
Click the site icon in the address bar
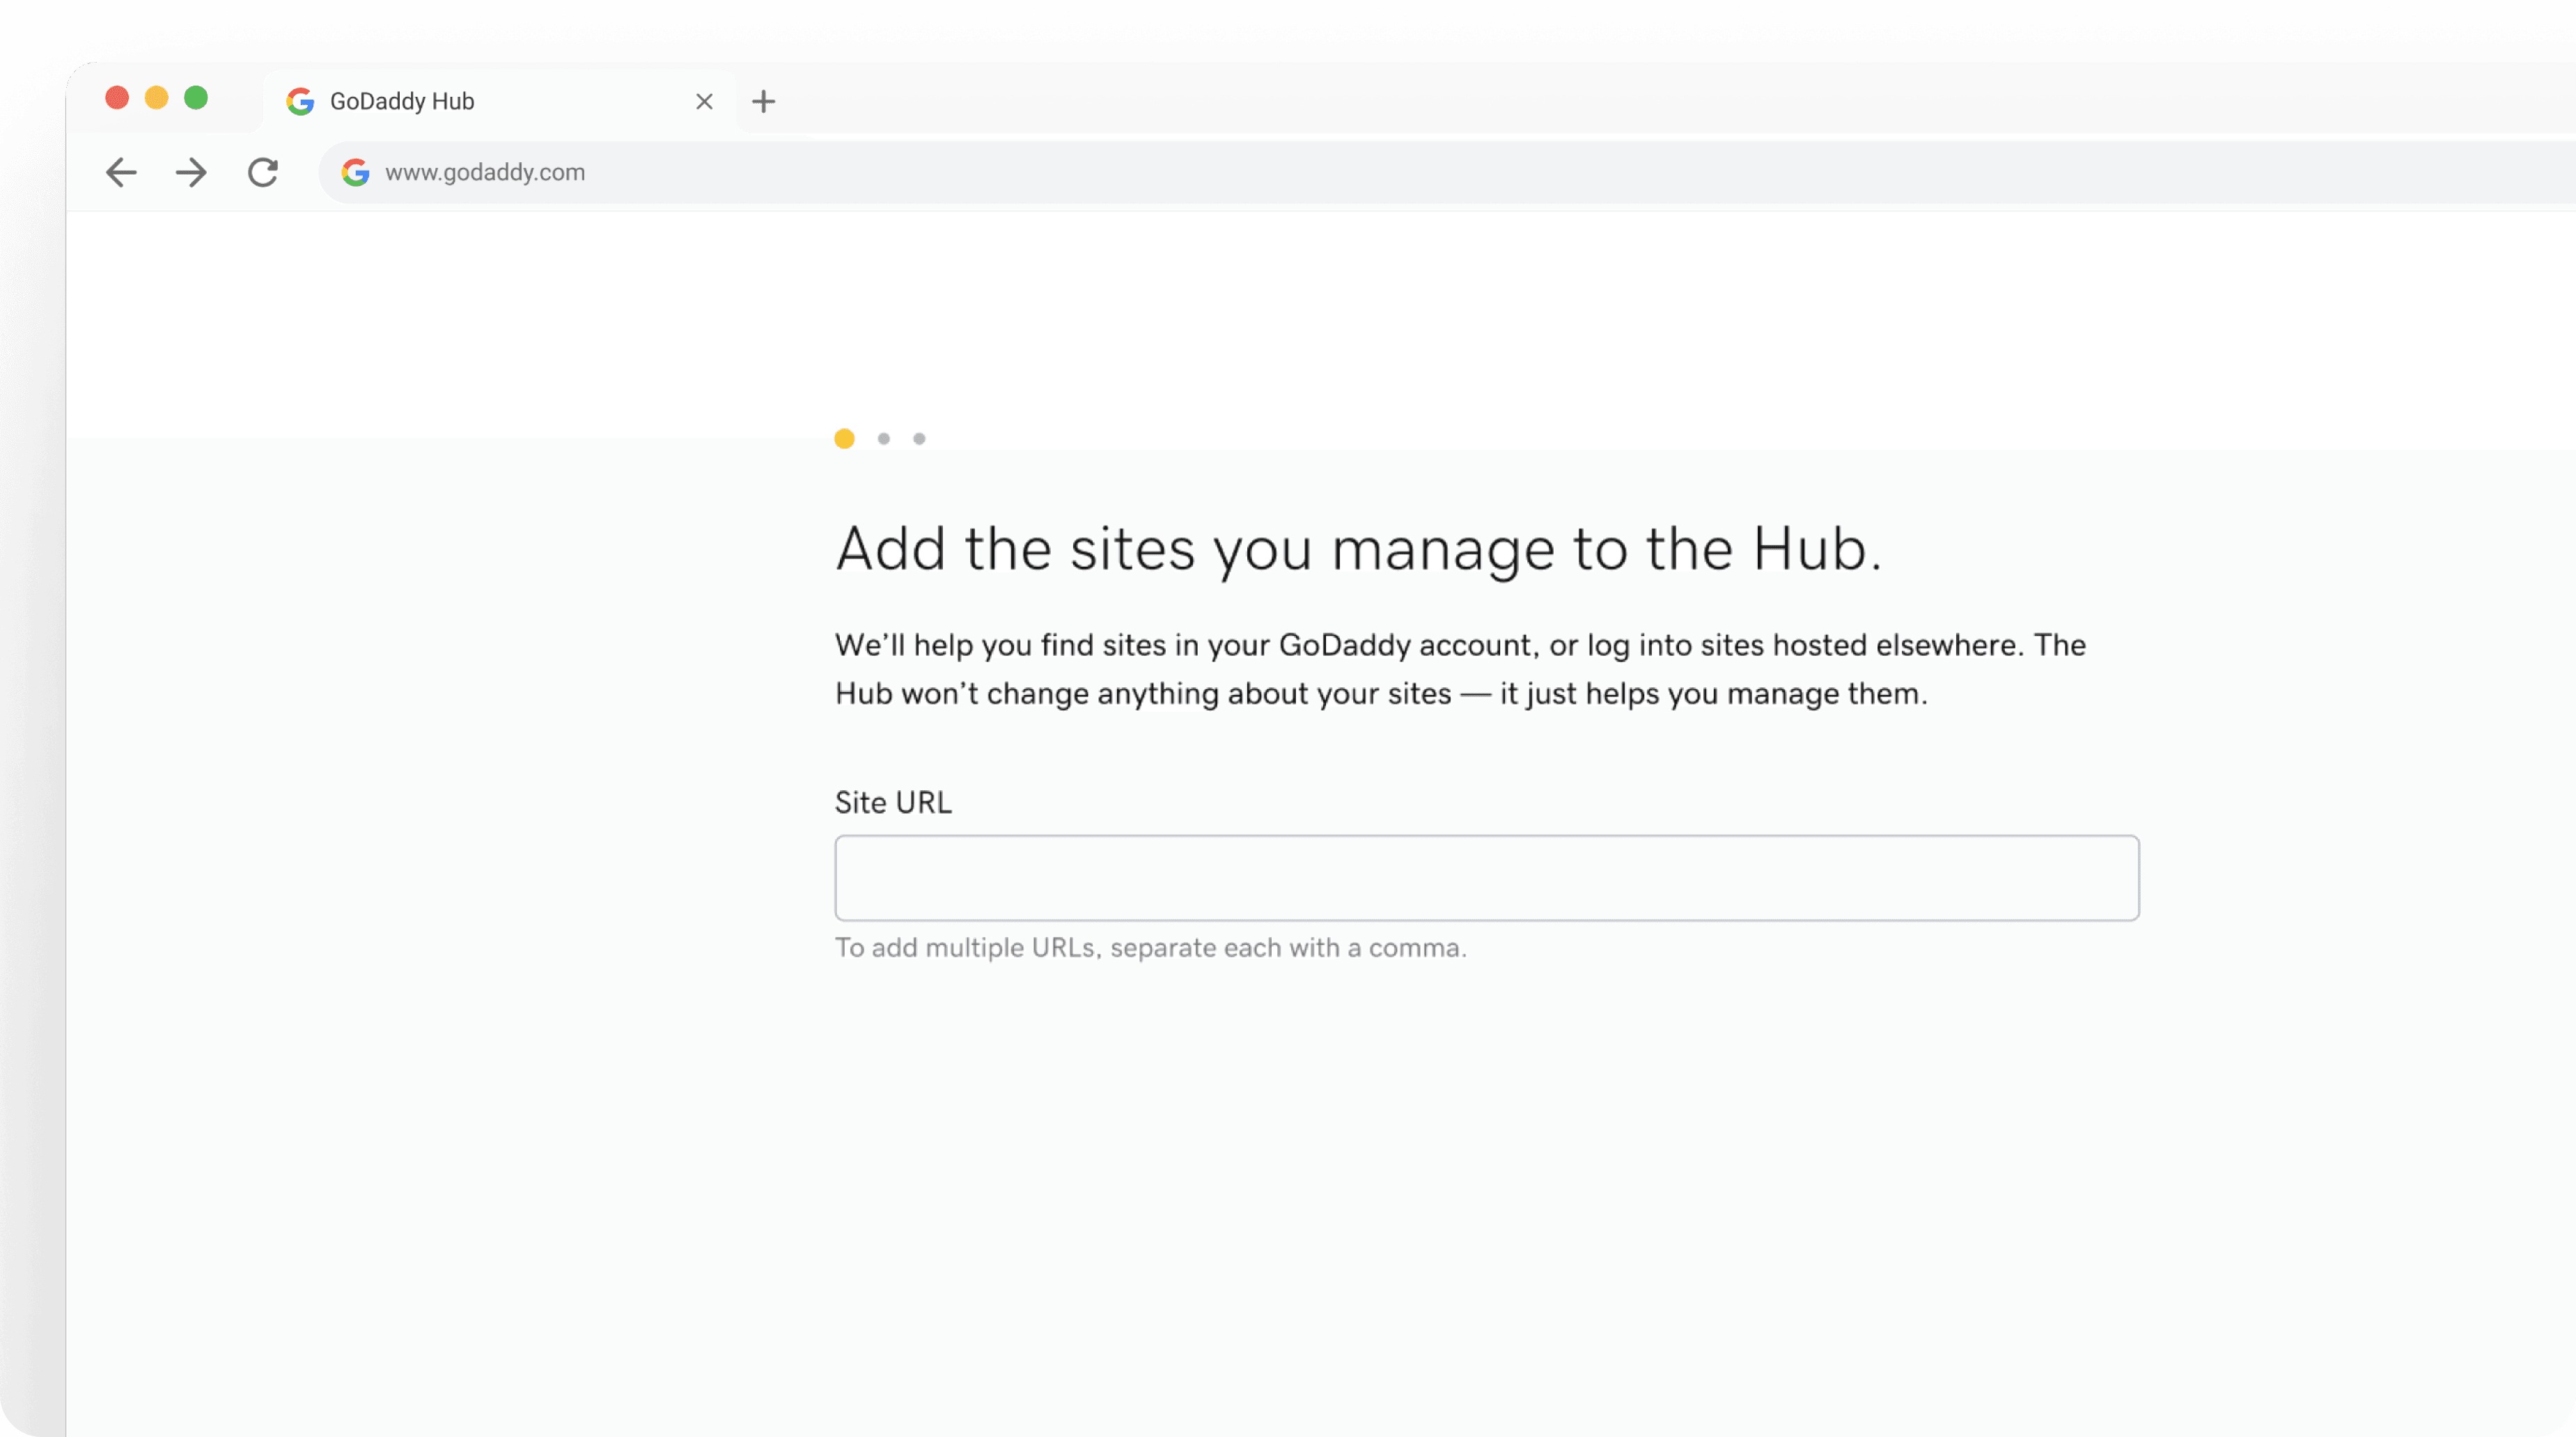(x=355, y=172)
